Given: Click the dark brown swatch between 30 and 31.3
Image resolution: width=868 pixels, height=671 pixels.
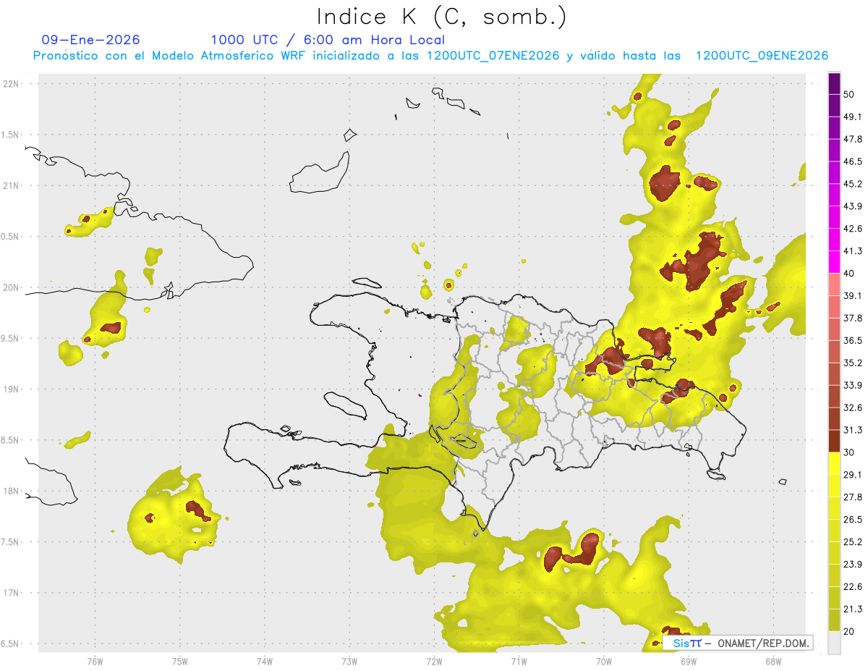Looking at the screenshot, I should (x=835, y=441).
